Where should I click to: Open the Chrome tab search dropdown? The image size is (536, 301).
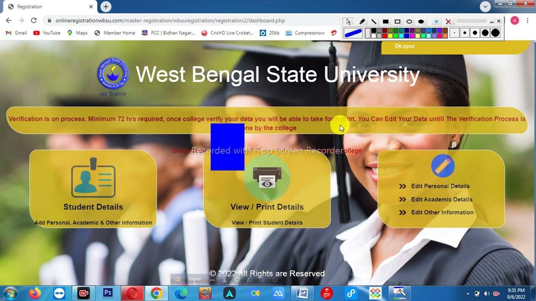pos(485,6)
